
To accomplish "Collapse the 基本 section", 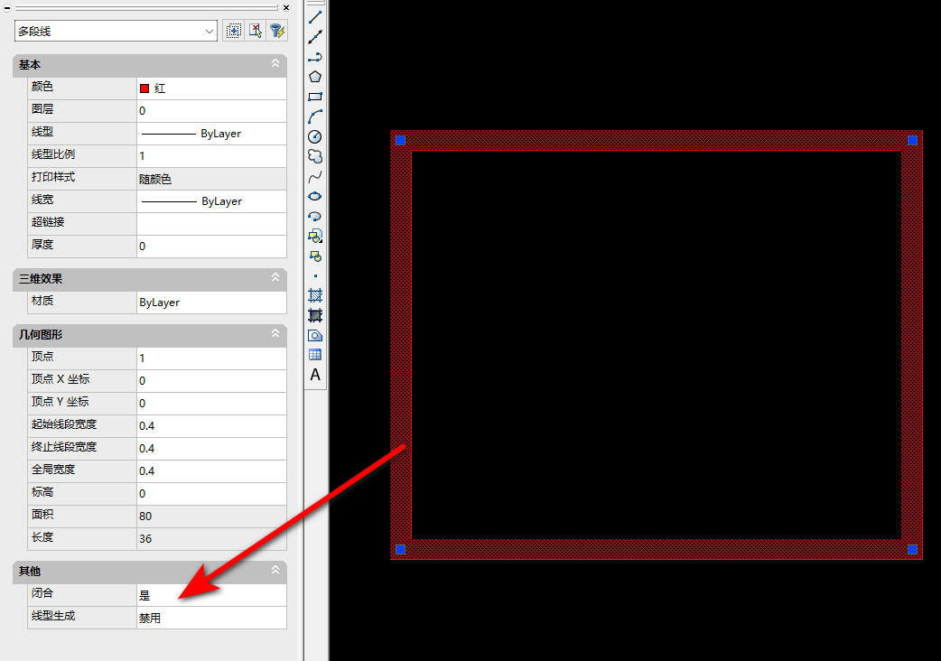I will pos(275,65).
